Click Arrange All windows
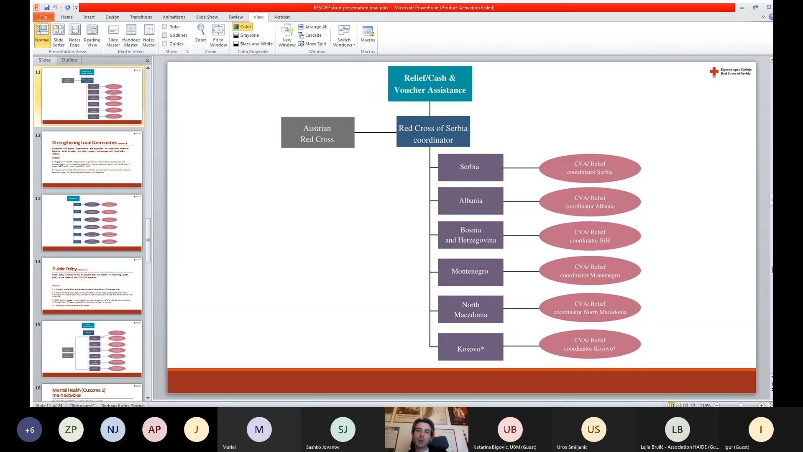 click(x=313, y=27)
